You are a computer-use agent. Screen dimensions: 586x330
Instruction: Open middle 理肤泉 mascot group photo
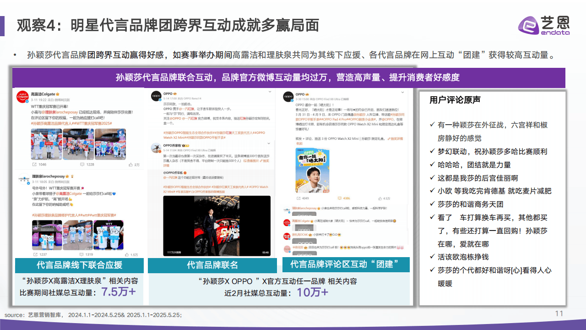pyautogui.click(x=77, y=235)
